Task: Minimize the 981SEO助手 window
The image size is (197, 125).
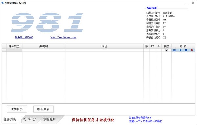Action: click(187, 3)
